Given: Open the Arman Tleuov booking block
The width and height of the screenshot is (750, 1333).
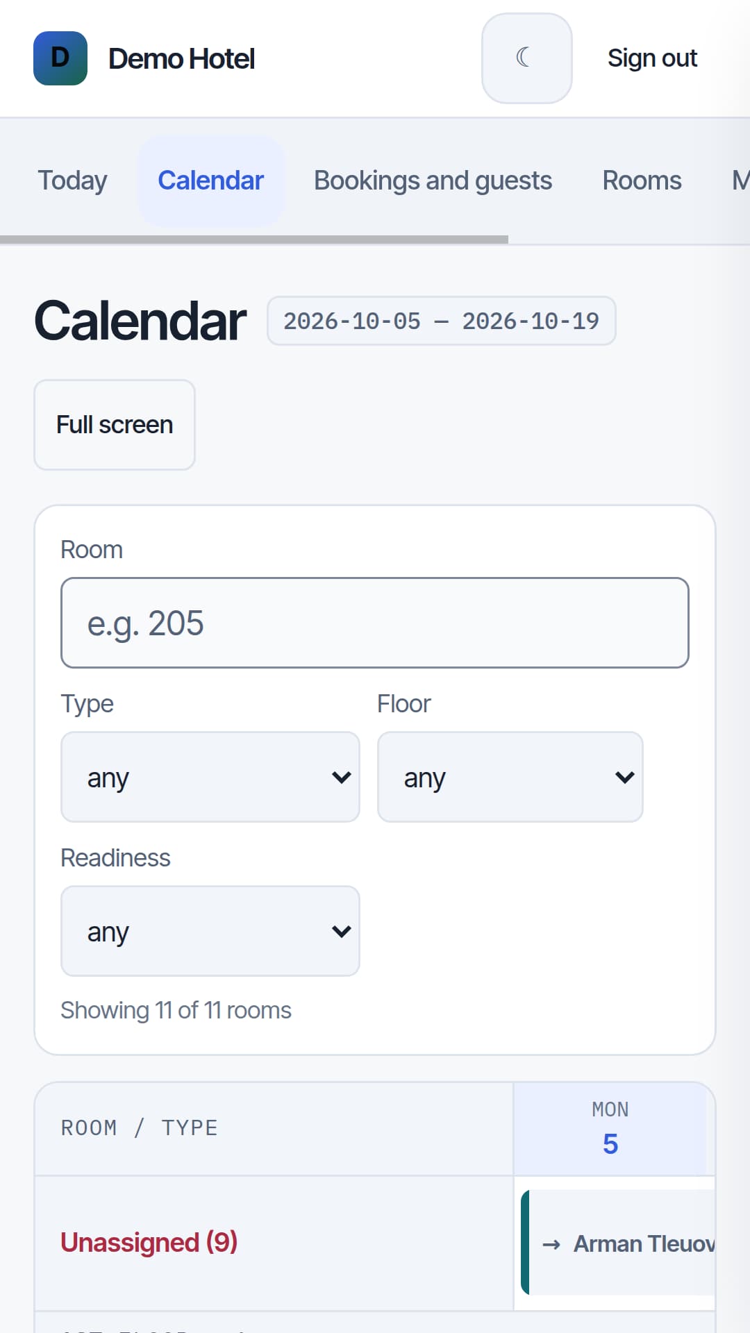Looking at the screenshot, I should pyautogui.click(x=618, y=1243).
